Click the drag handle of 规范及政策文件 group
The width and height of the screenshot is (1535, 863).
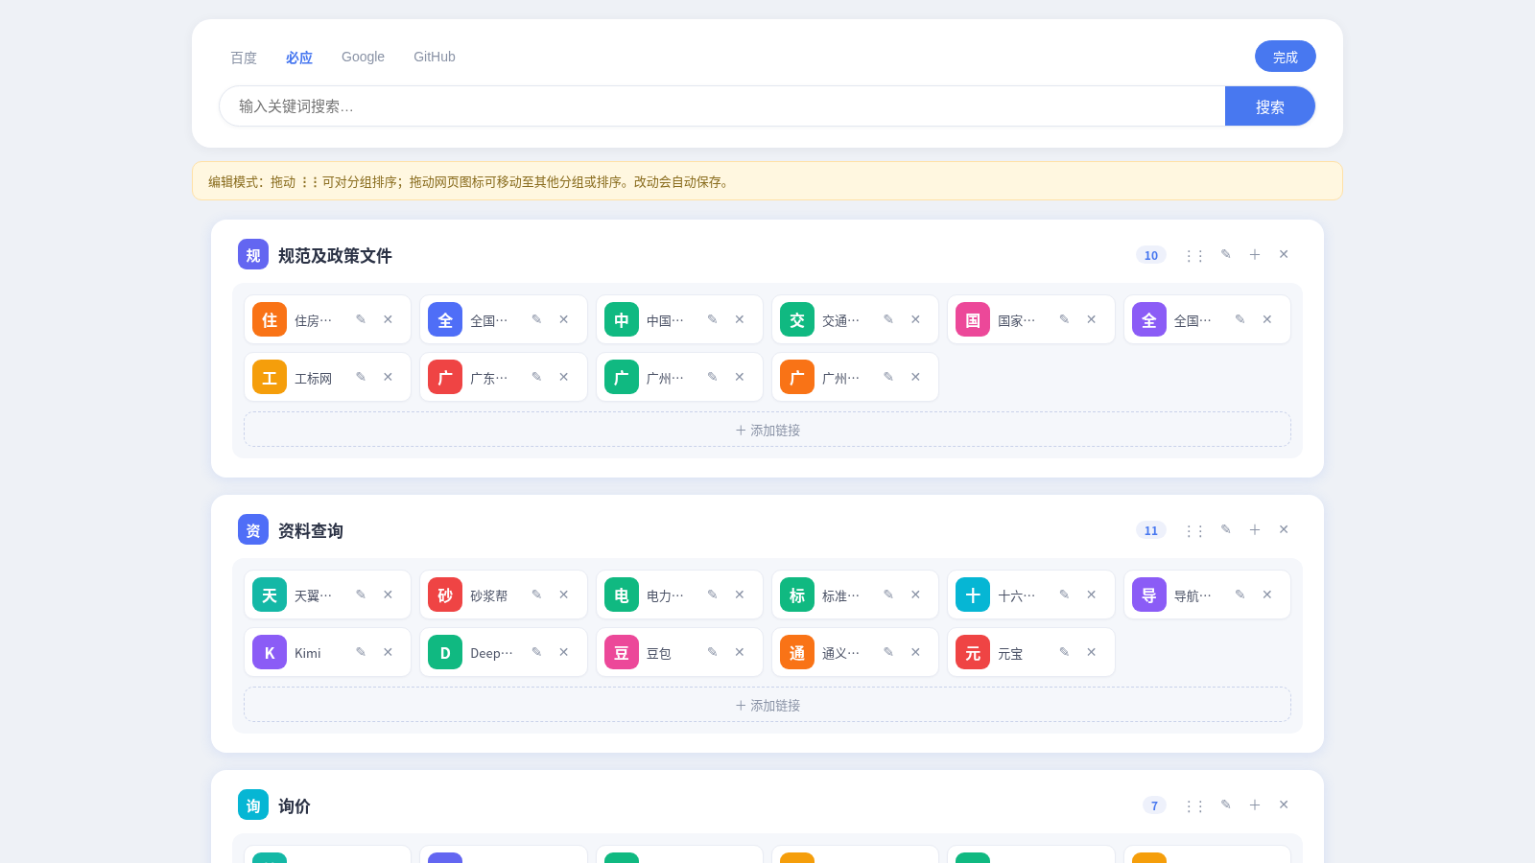click(1194, 255)
